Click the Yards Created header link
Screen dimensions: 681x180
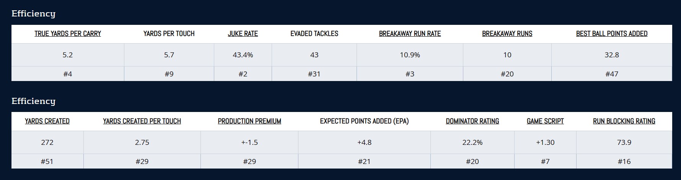click(47, 121)
